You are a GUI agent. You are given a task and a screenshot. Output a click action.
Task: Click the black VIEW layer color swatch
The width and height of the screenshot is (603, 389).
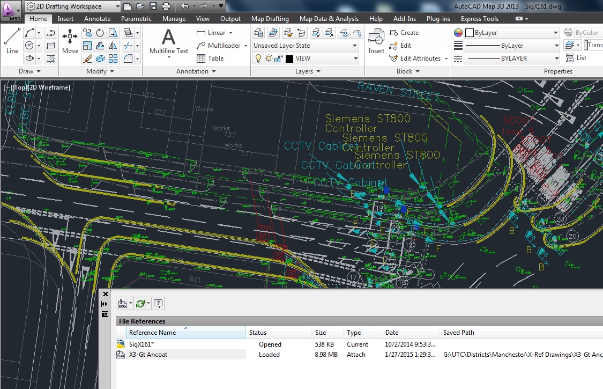(289, 58)
